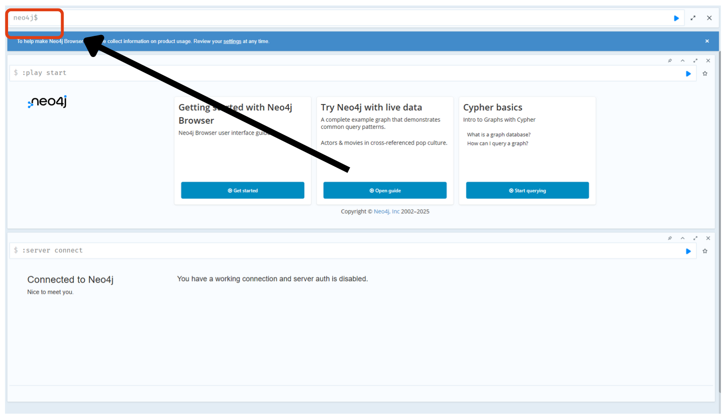Viewport: 727px width, 419px height.
Task: Select 'How can I query a graph?' text
Action: point(497,144)
